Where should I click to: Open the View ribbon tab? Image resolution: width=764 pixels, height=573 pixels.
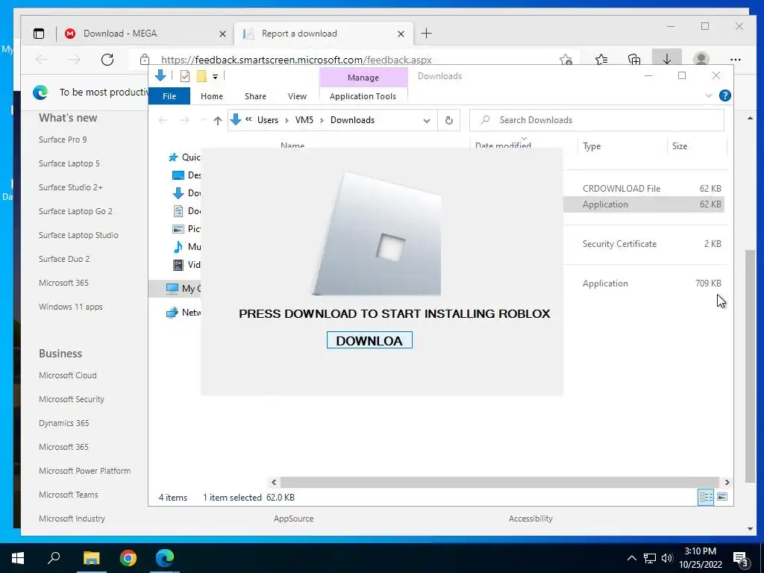point(297,96)
